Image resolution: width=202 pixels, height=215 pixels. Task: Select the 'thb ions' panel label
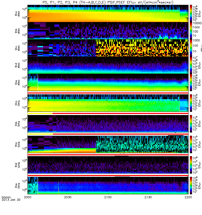[x=17, y=124]
